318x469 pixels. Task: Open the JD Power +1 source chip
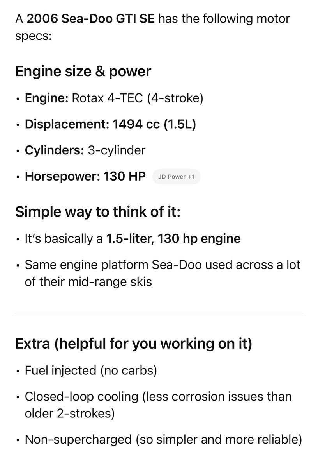click(176, 177)
